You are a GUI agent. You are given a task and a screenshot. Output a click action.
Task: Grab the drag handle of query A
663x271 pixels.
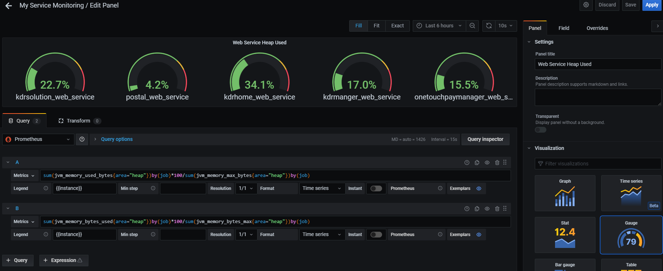point(505,163)
